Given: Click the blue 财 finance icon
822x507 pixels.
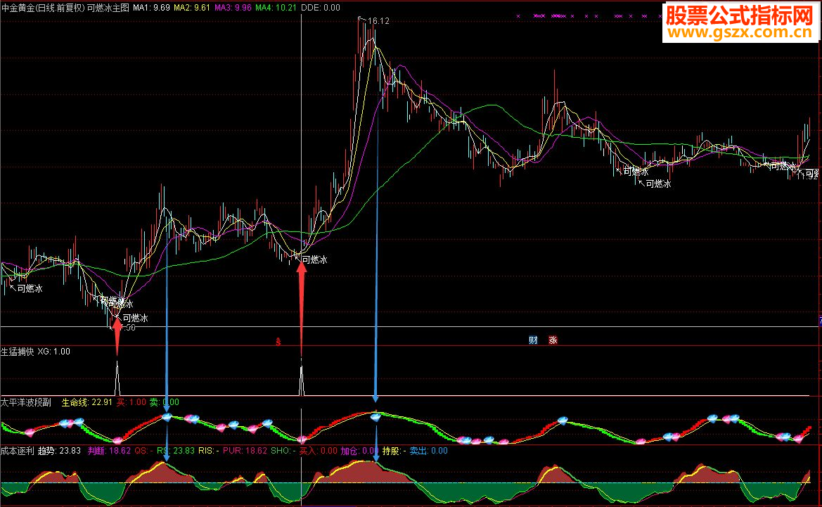Looking at the screenshot, I should pos(533,340).
